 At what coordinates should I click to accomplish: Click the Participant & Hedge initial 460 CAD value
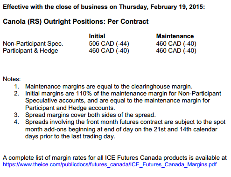click(109, 51)
